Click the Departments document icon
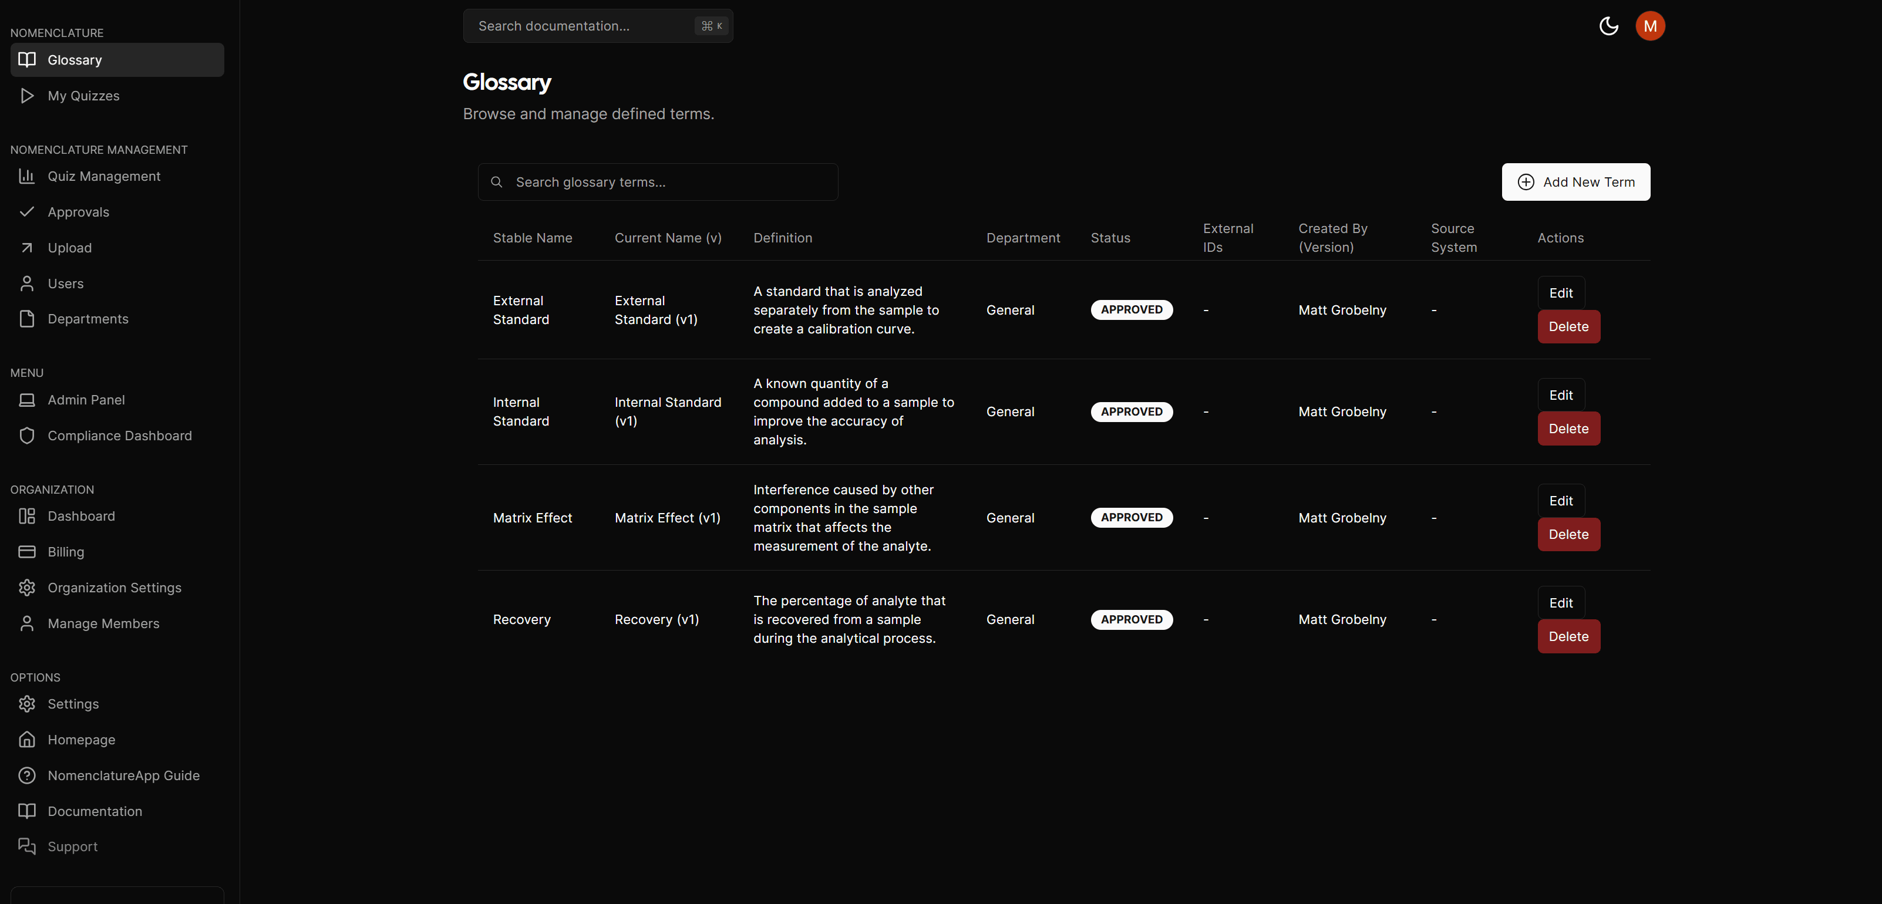The height and width of the screenshot is (904, 1882). click(27, 318)
